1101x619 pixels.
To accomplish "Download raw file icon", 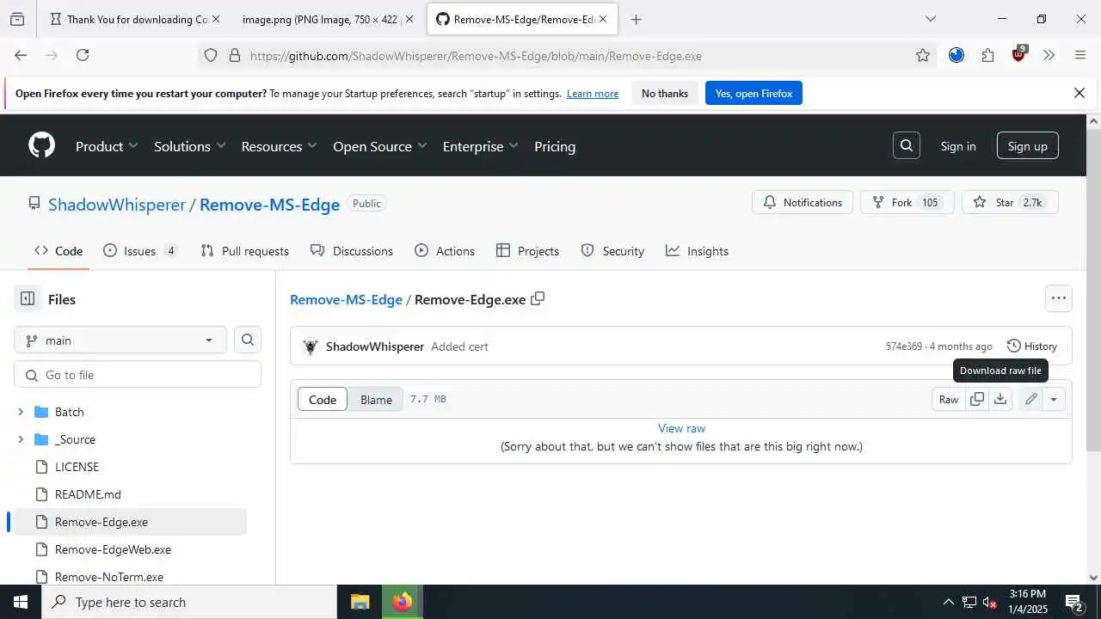I will tap(1000, 399).
